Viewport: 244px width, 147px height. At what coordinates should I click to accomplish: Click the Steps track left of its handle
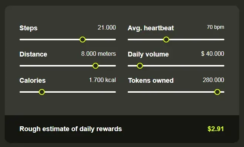[x=50, y=40]
